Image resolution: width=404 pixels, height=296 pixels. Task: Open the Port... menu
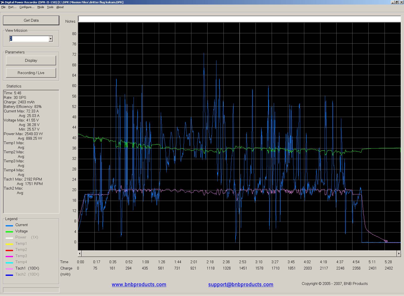point(12,7)
